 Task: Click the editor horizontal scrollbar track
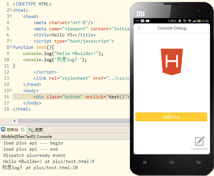(74, 121)
